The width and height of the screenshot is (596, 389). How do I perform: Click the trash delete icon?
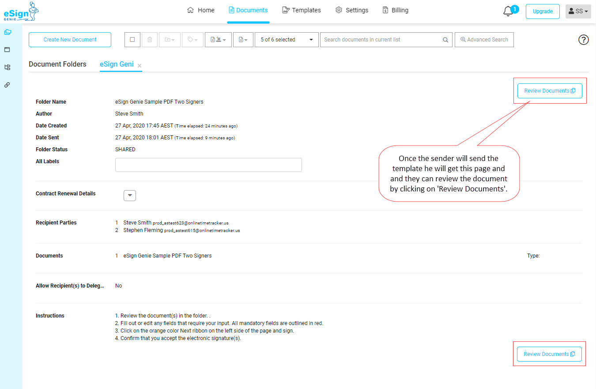[x=150, y=40]
